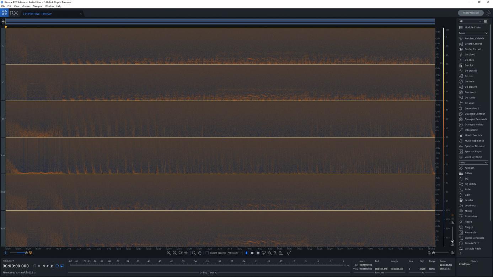Select the lasso selection tool
This screenshot has width=493, height=277.
click(x=264, y=253)
